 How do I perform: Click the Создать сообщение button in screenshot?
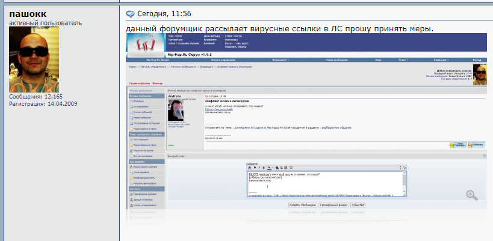[x=302, y=205]
